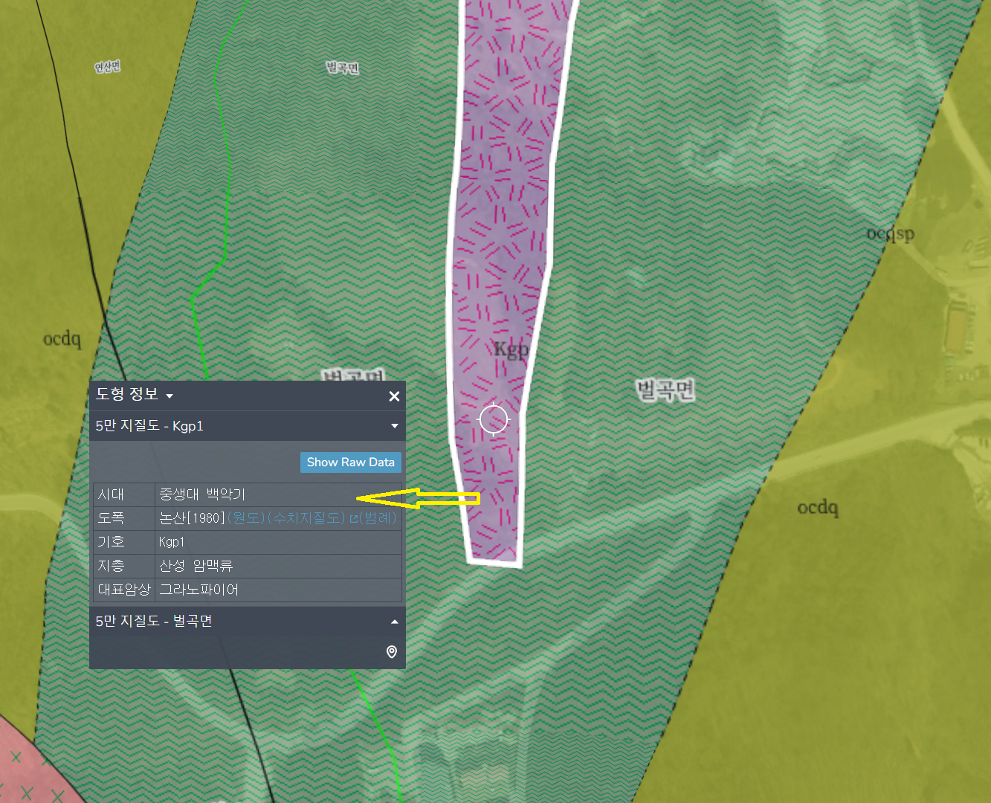Image resolution: width=991 pixels, height=803 pixels.
Task: Click the 대표암상 row label
Action: pyautogui.click(x=124, y=590)
